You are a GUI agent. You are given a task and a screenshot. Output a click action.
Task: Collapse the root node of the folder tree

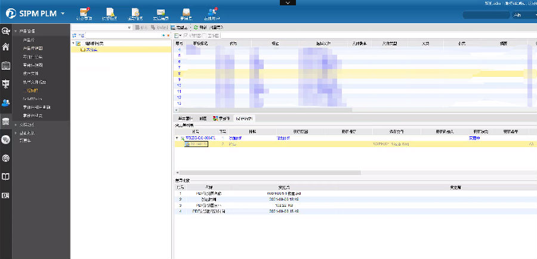[73, 43]
